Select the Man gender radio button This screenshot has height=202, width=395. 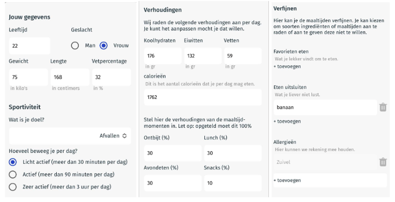pyautogui.click(x=75, y=46)
